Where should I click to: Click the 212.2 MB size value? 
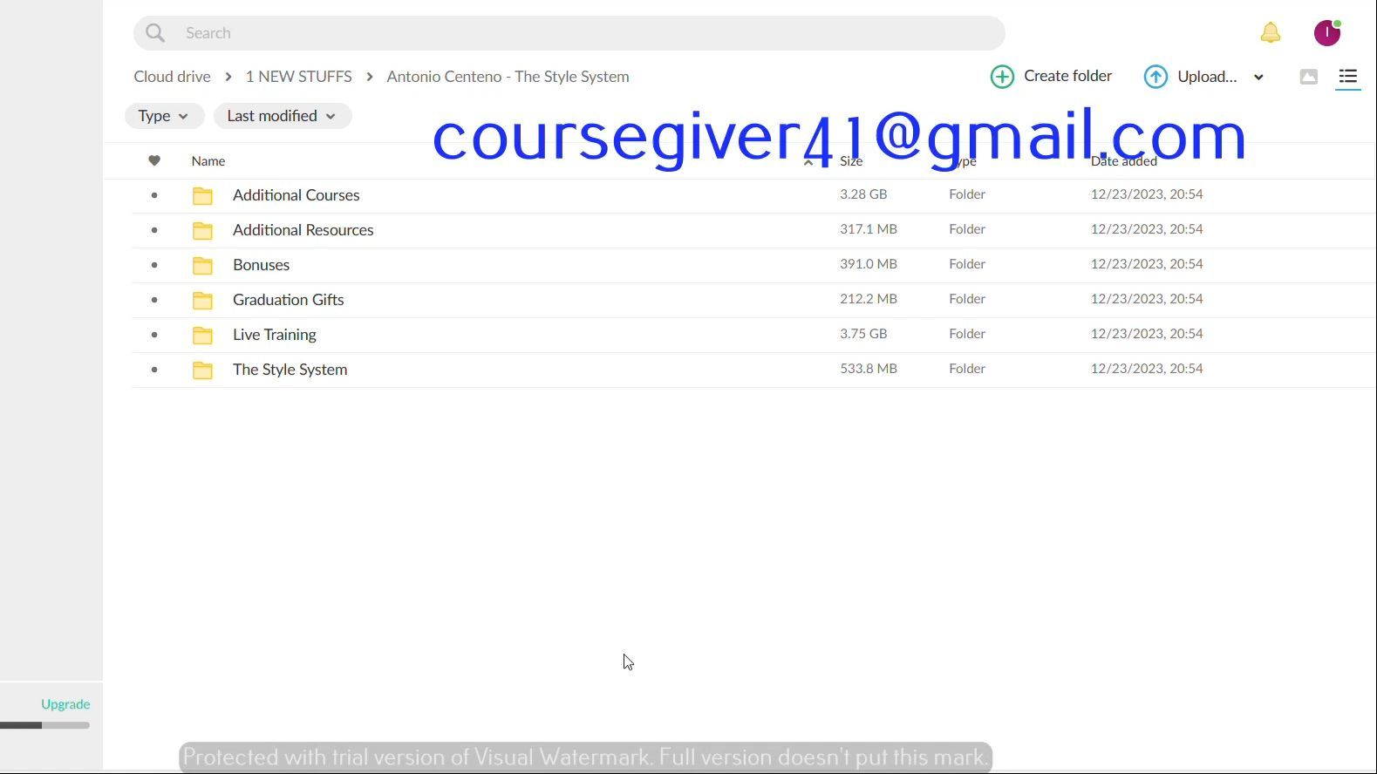point(869,299)
